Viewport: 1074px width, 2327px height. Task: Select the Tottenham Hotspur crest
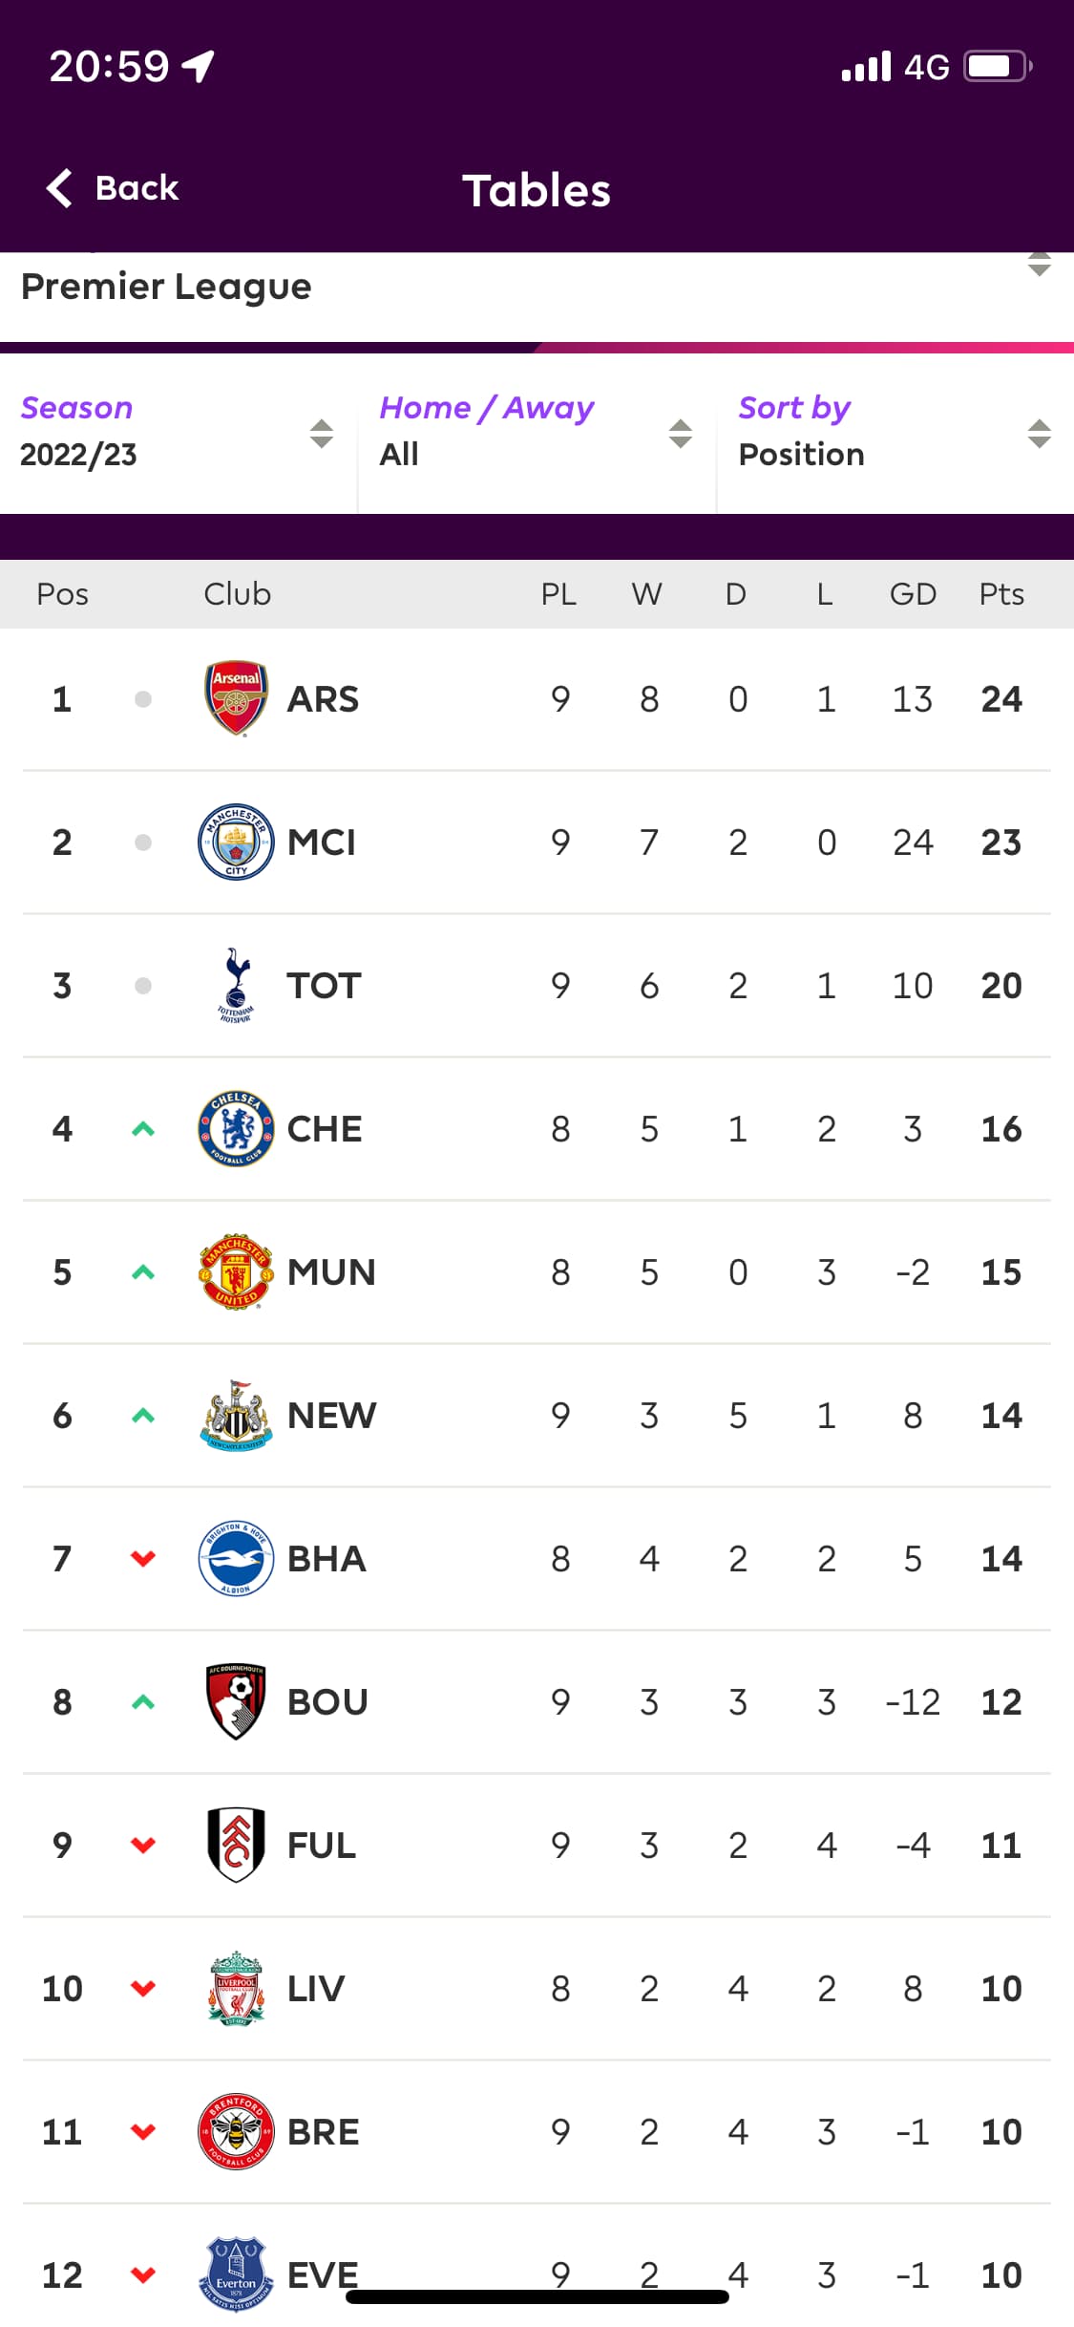pos(236,985)
